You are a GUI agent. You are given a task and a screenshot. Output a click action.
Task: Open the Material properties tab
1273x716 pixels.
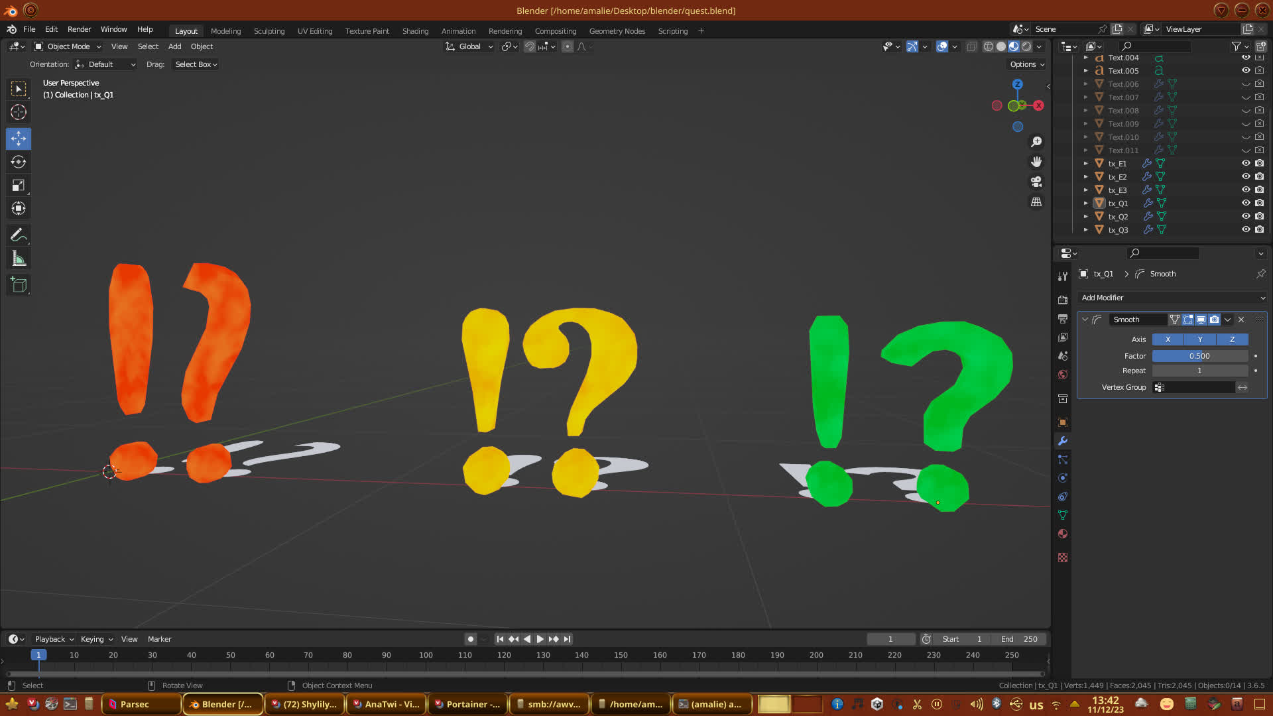[1063, 534]
